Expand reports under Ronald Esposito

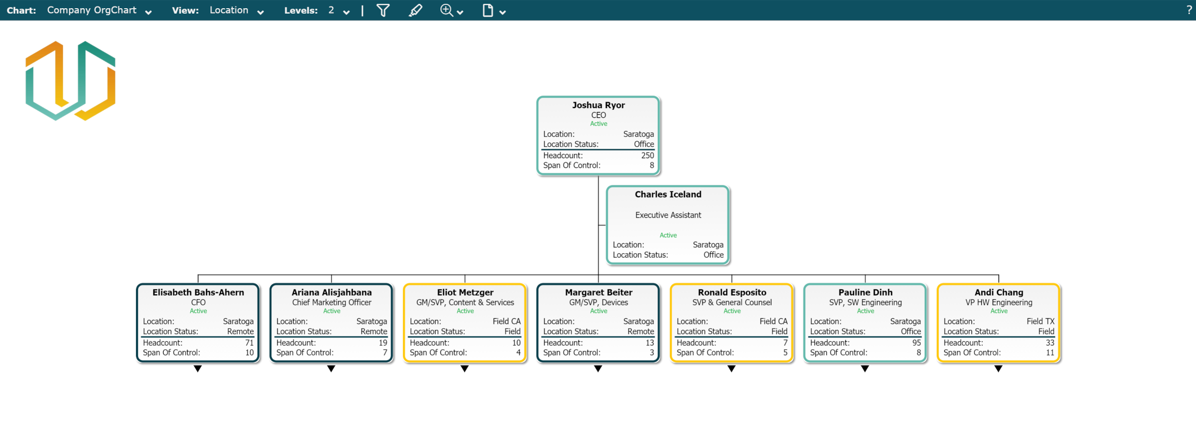coord(732,369)
